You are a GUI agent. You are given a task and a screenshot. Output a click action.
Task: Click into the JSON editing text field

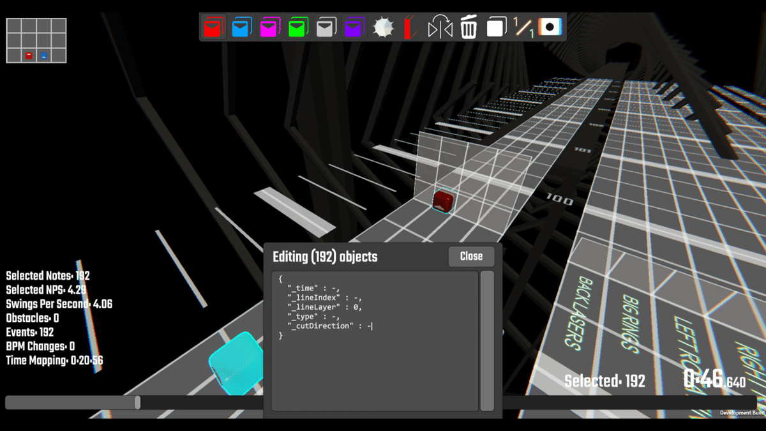click(375, 341)
